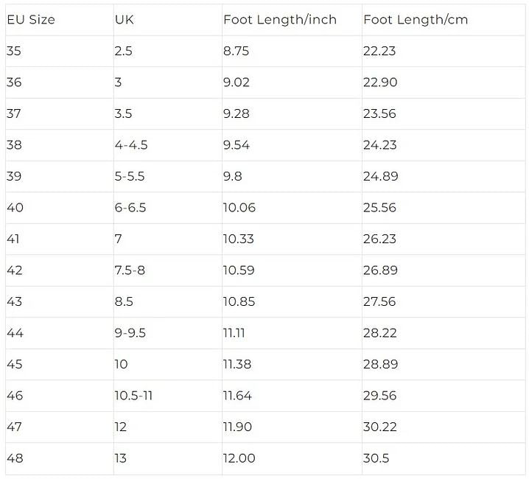This screenshot has width=529, height=479.
Task: Select EU size 43 cell
Action: click(15, 301)
